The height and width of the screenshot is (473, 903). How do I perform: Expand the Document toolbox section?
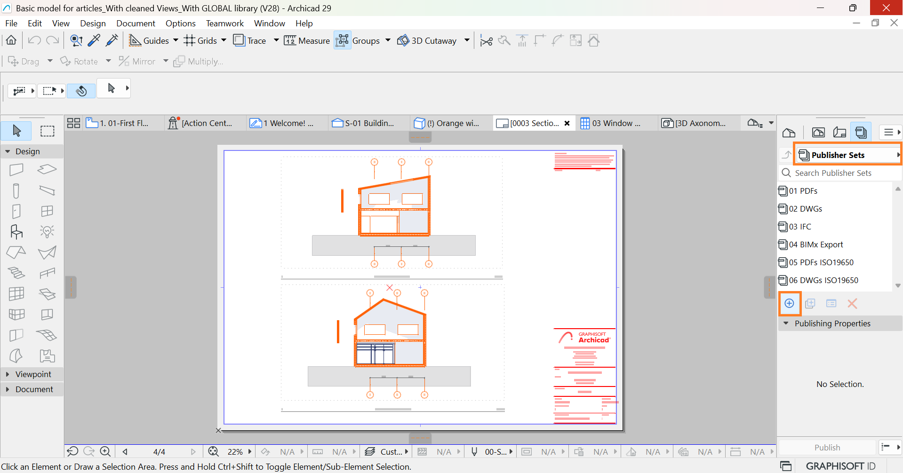(x=8, y=389)
